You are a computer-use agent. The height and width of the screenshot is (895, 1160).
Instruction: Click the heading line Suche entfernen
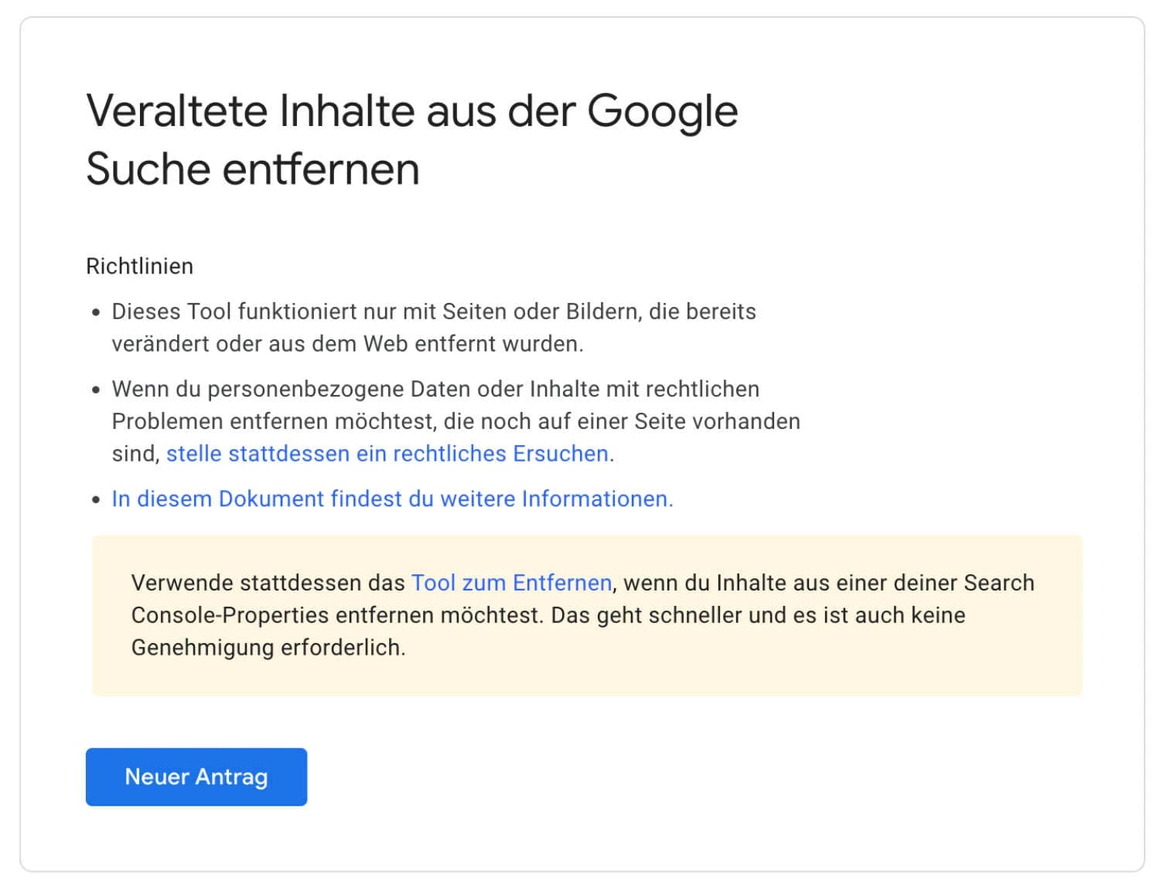(253, 168)
